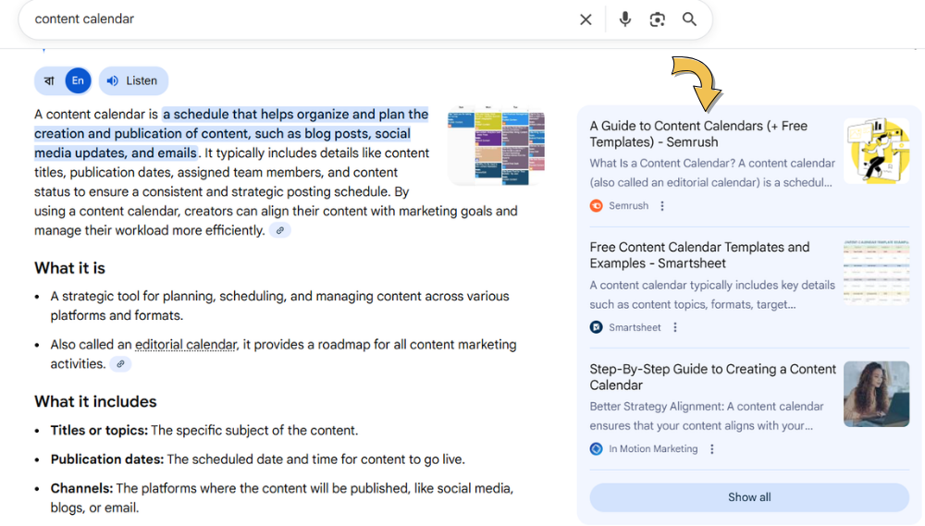
Task: Submit search with magnifier icon
Action: [689, 19]
